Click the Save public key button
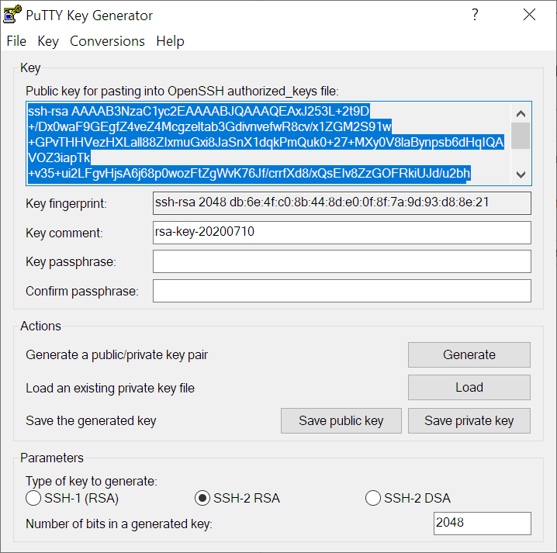The image size is (557, 553). tap(341, 421)
